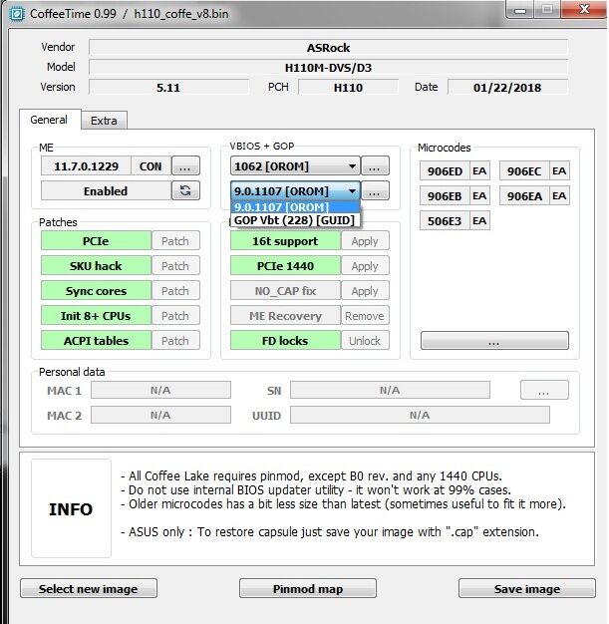609x624 pixels.
Task: Click the INFO box
Action: (x=71, y=508)
